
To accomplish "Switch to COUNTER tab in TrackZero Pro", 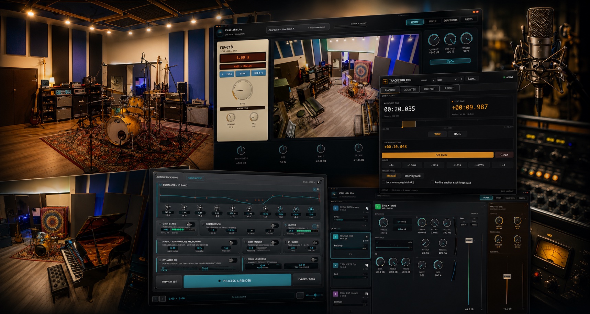I will tap(410, 89).
